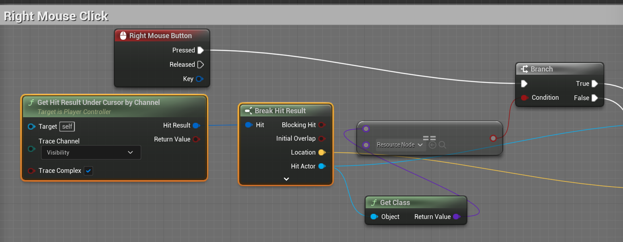Viewport: 623px width, 242px height.
Task: Click the magnifier browse icon on equals node
Action: pos(442,145)
